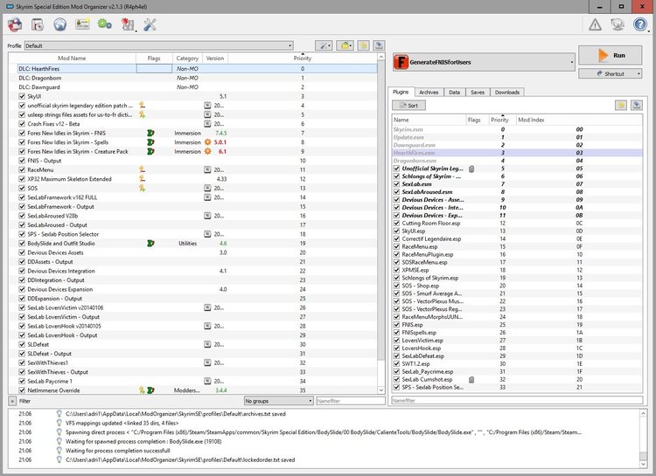Viewport: 656px width, 476px height.
Task: Switch to the Downloads tab
Action: (x=507, y=93)
